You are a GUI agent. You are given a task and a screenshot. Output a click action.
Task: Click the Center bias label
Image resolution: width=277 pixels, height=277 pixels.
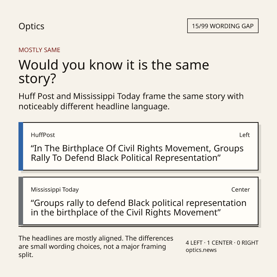click(x=241, y=190)
